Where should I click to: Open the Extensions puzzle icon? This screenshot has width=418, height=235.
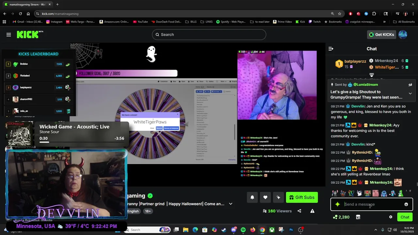point(374,14)
